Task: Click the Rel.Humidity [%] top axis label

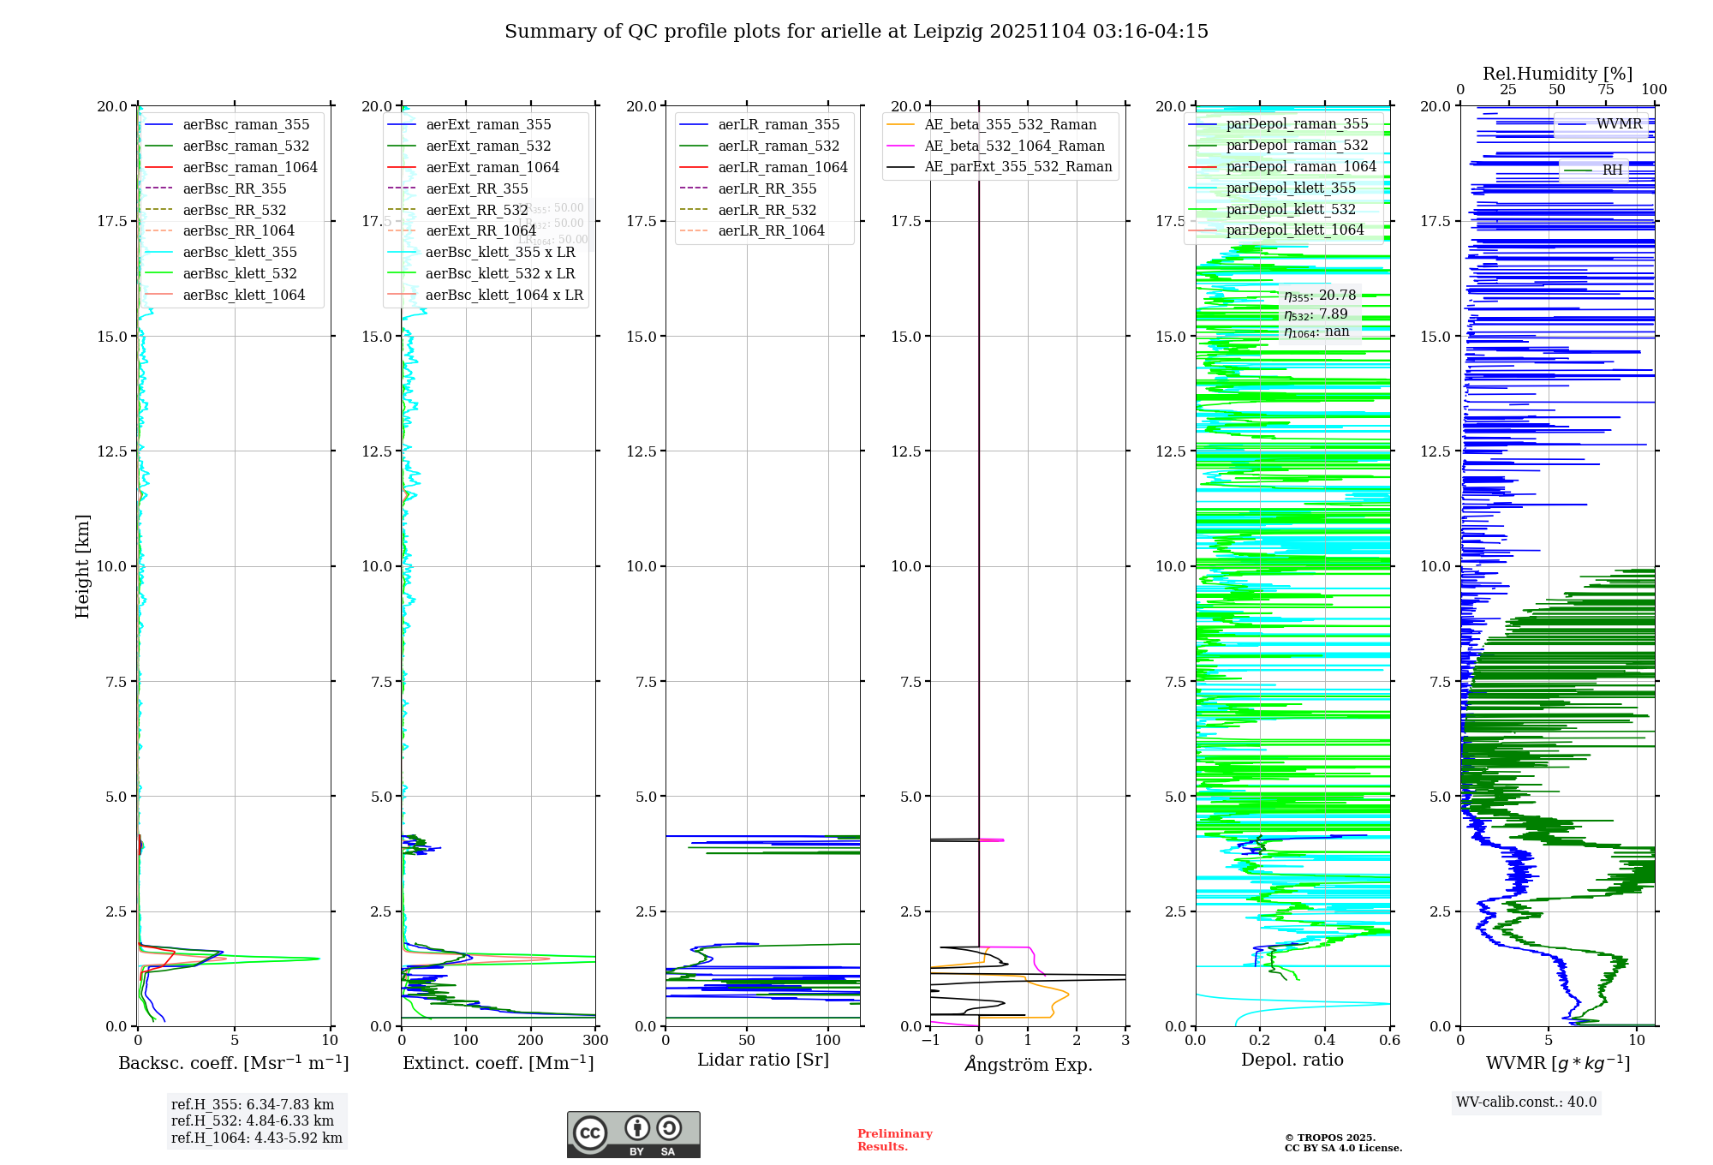Action: [x=1557, y=74]
